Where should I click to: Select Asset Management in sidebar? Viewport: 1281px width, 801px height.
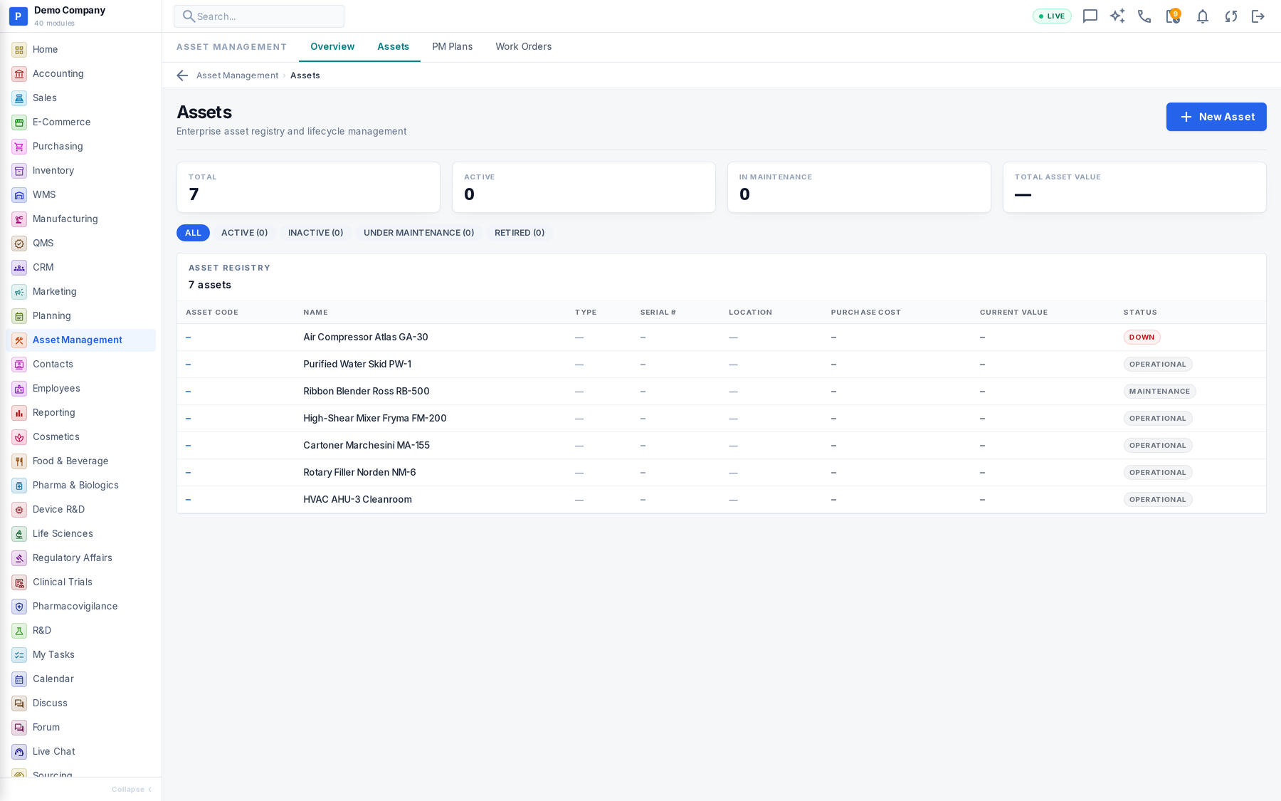point(80,340)
